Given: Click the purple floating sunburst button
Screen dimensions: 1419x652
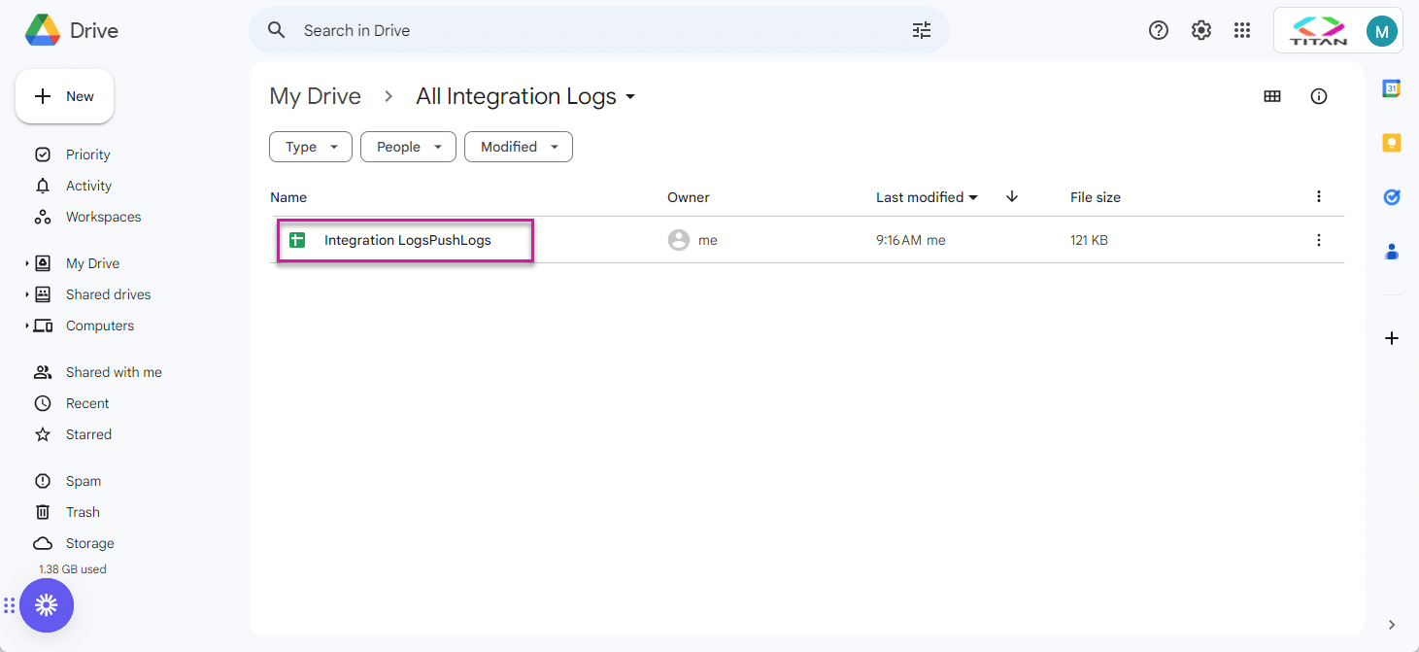Looking at the screenshot, I should click(x=47, y=606).
